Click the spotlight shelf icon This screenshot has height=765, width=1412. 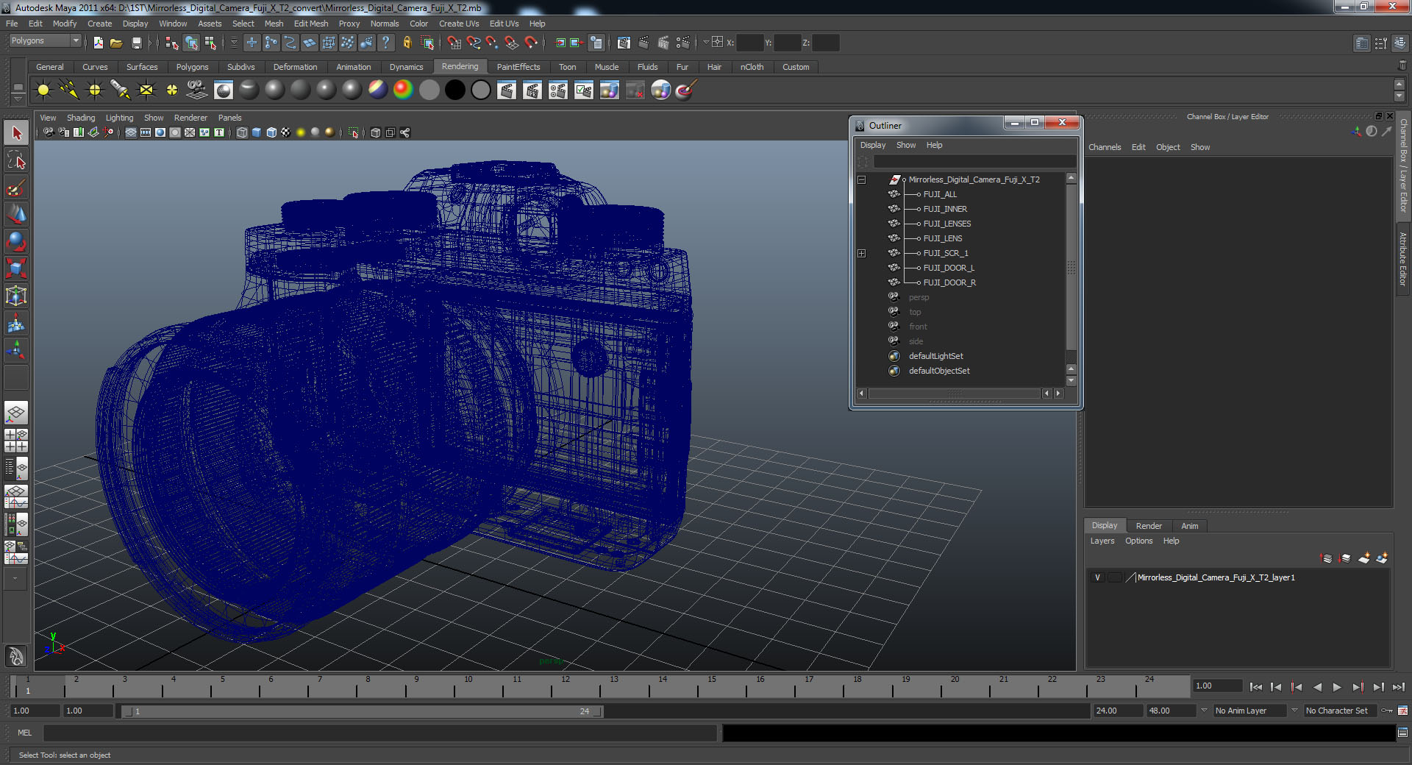121,90
